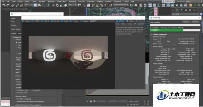Click the Undo arrow icon

[4, 5]
